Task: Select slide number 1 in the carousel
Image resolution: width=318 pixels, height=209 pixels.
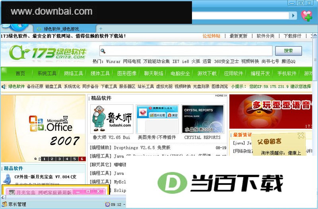Action: point(45,159)
